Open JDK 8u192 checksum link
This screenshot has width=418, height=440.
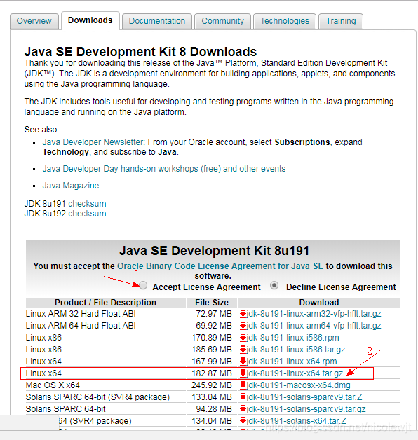(x=87, y=214)
